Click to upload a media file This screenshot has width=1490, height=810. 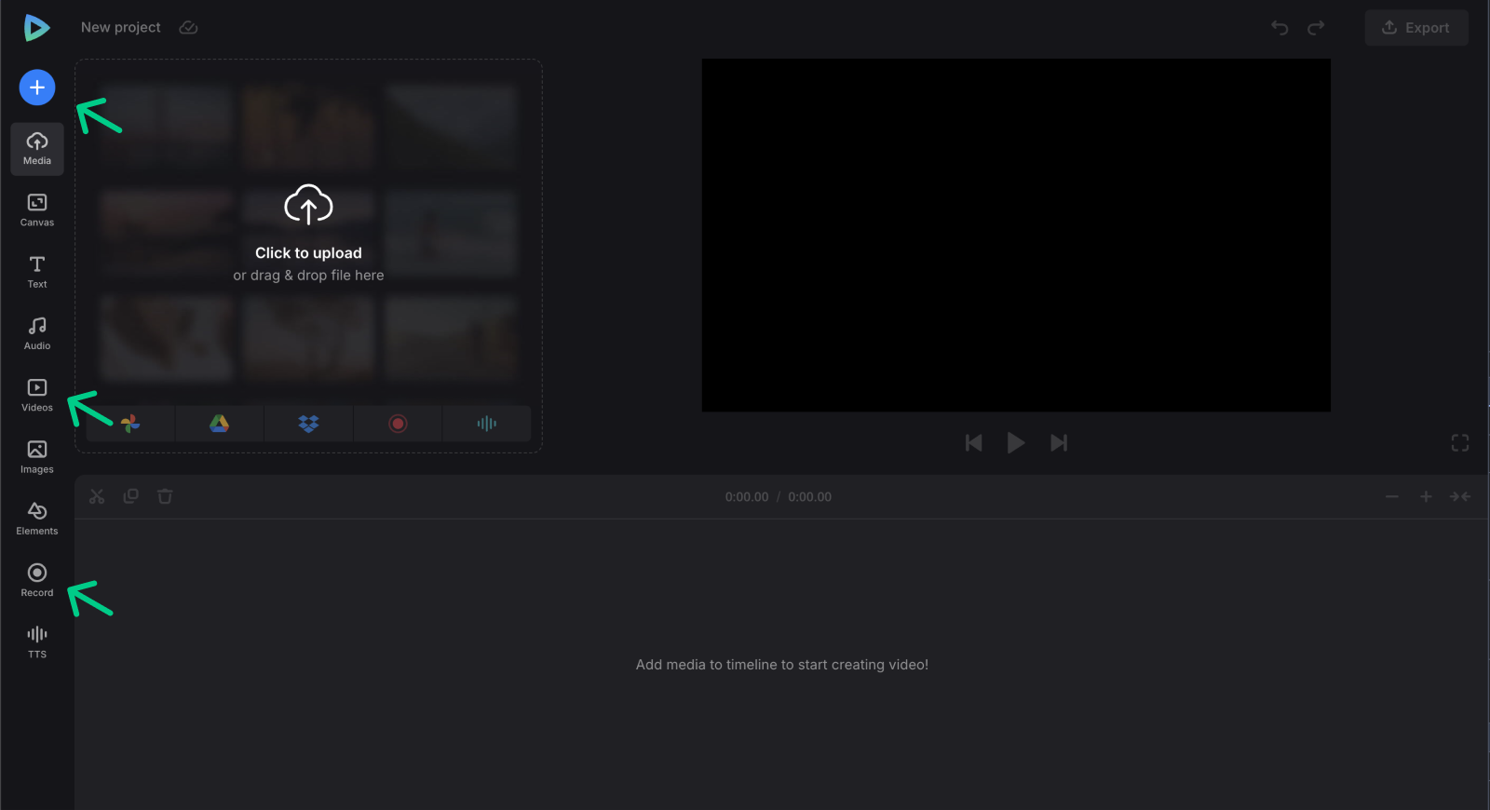point(308,233)
